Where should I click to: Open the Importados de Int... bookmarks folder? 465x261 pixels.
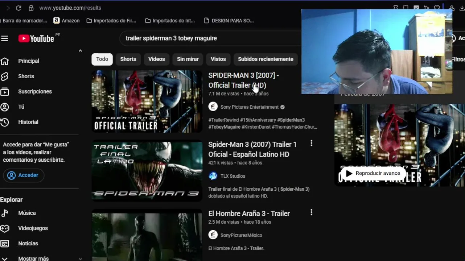pyautogui.click(x=170, y=21)
